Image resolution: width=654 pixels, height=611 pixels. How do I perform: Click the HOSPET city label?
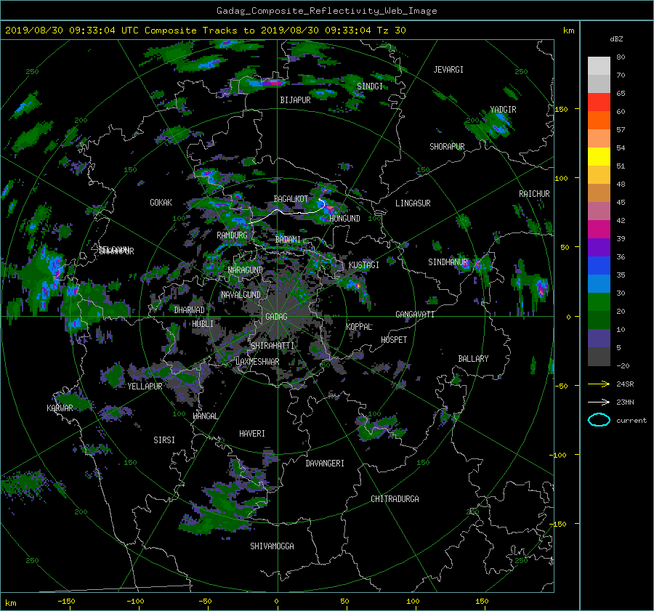pos(394,340)
